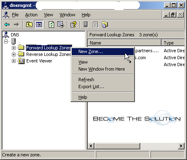The height and width of the screenshot is (160, 187).
Task: Open the View menu in the menu bar
Action: click(x=48, y=15)
